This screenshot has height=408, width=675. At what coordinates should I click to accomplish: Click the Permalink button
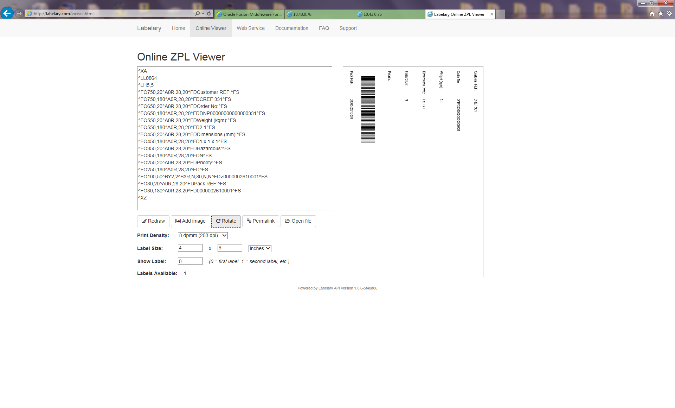261,221
